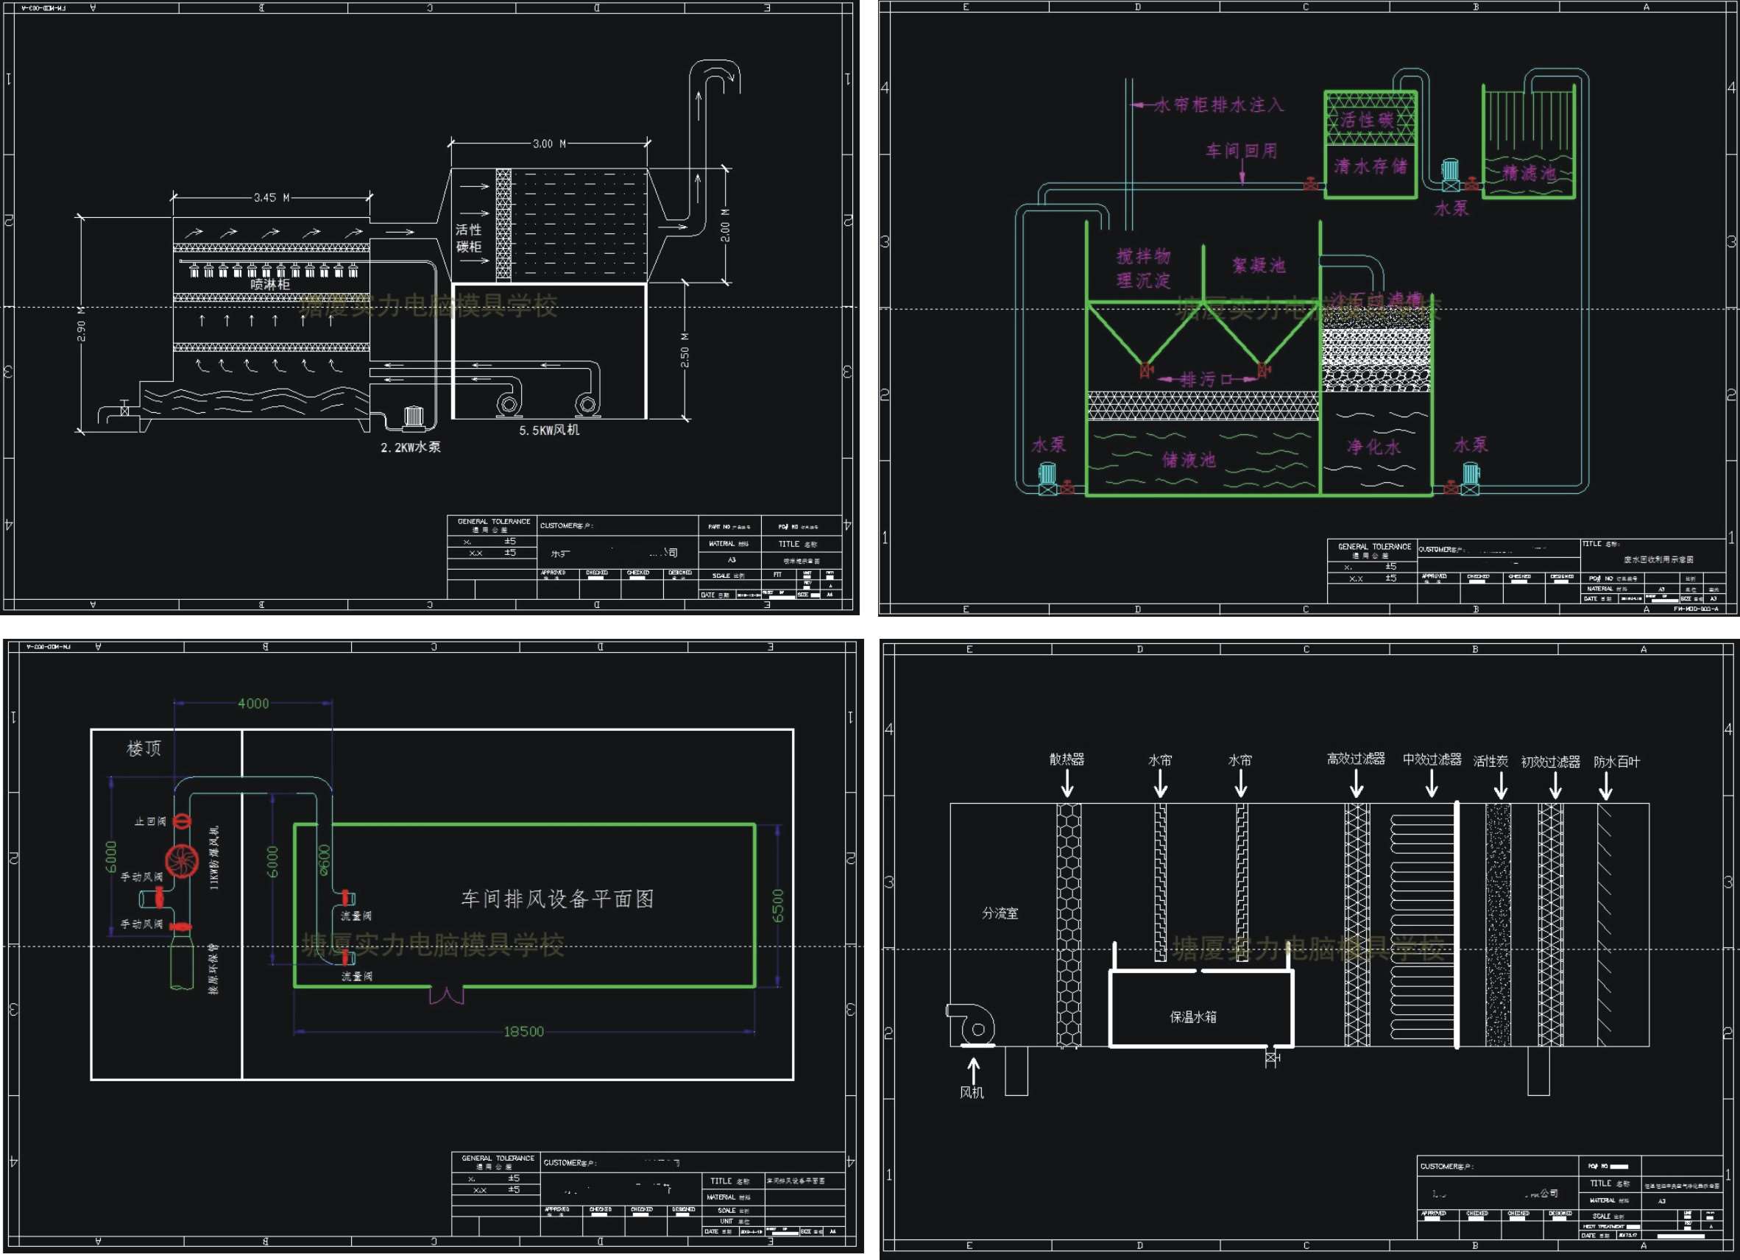Click the magenta door symbol on the green workshop outline
Viewport: 1740px width, 1260px height.
447,995
